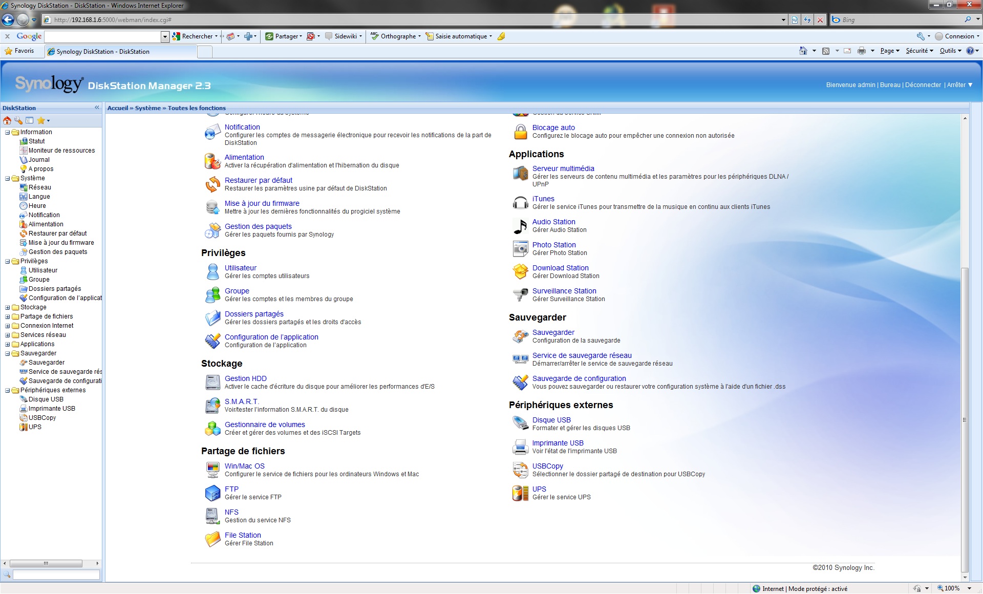983x594 pixels.
Task: Open the Outils menu
Action: 950,51
